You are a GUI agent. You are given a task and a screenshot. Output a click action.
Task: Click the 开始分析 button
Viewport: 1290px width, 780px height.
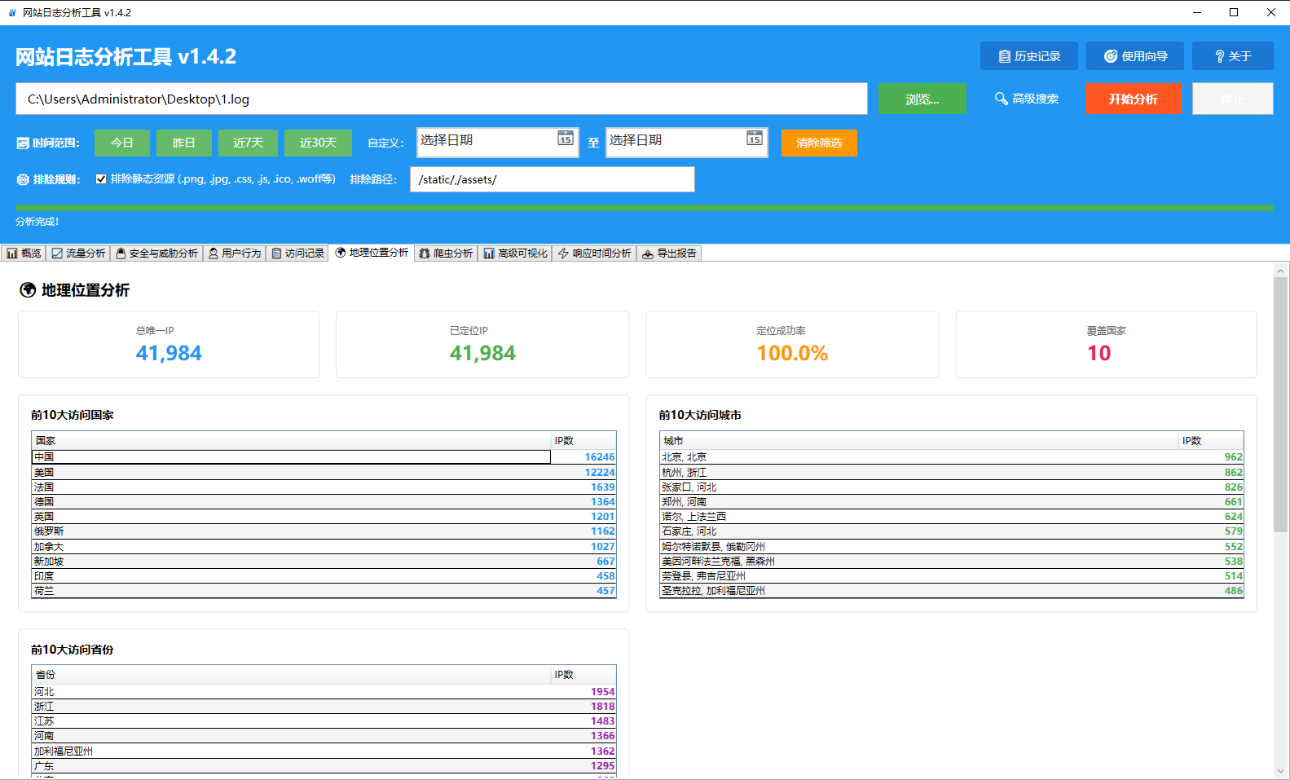pos(1133,99)
